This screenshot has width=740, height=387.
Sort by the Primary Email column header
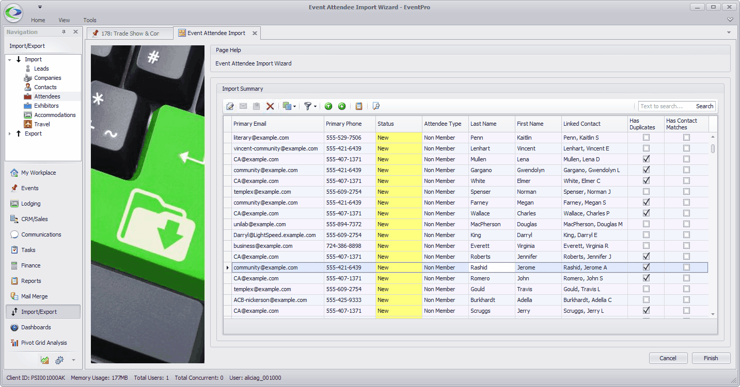click(278, 124)
